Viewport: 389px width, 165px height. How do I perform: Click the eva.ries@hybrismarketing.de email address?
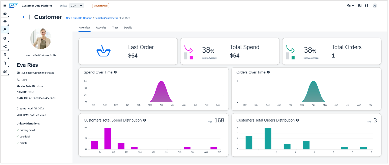(38, 73)
